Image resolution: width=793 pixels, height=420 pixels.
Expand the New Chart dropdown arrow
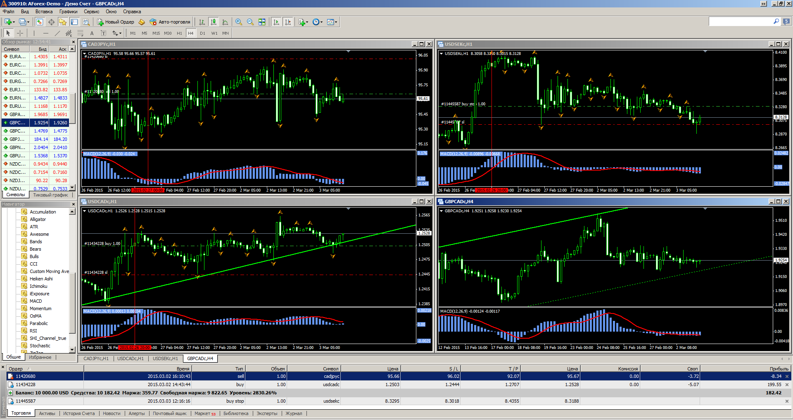tap(14, 22)
